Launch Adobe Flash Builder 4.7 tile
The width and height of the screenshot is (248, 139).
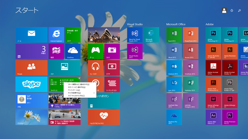click(230, 84)
